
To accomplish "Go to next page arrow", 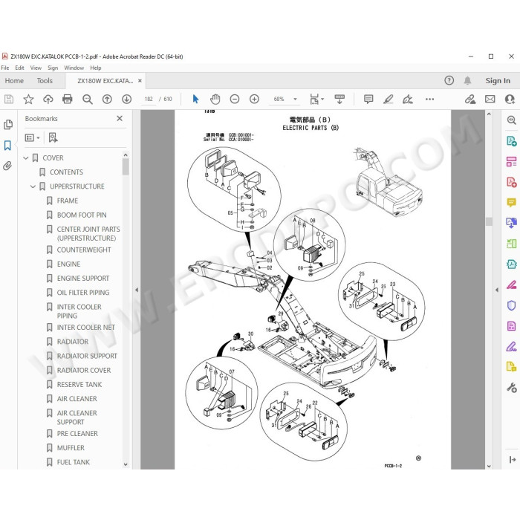I will [x=127, y=99].
